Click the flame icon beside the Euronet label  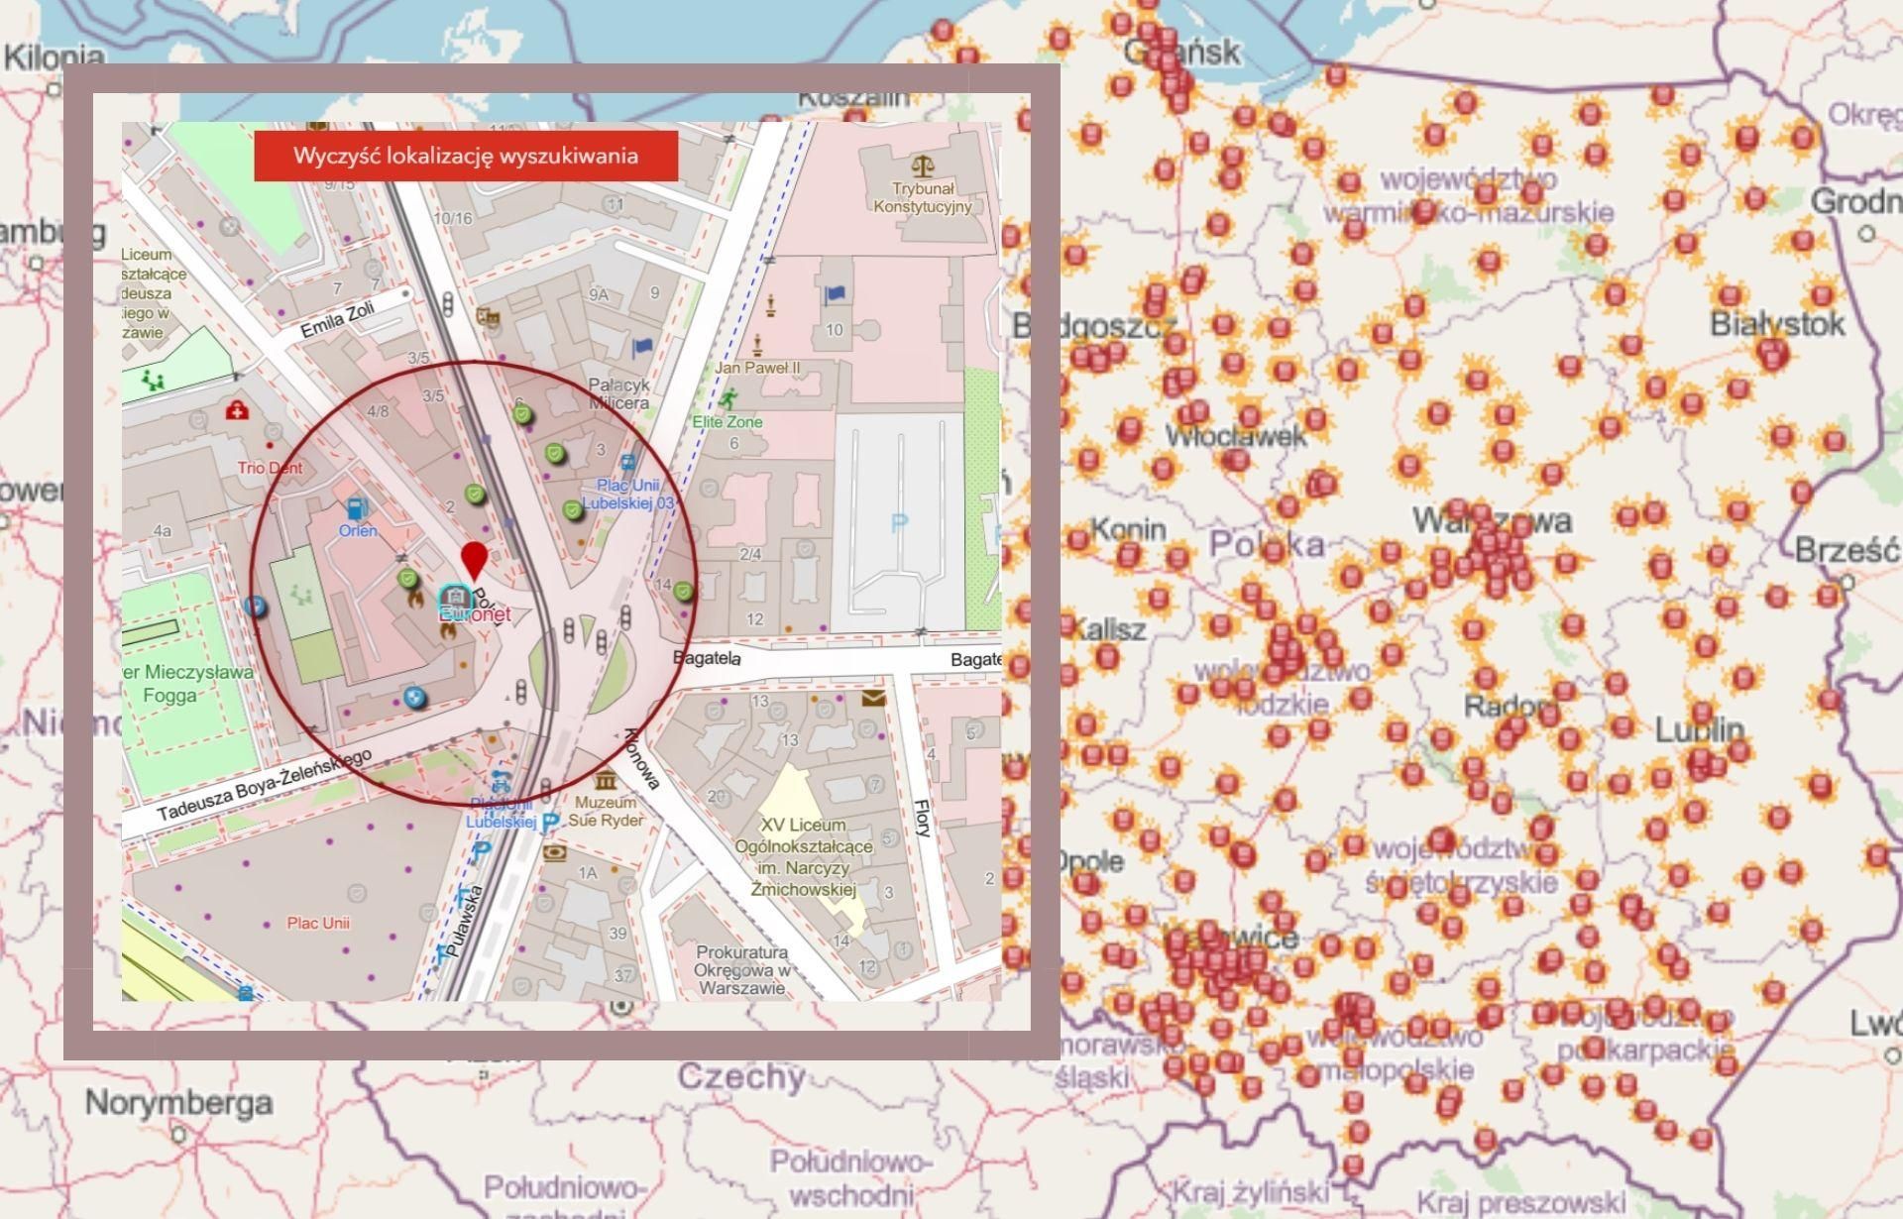point(415,602)
